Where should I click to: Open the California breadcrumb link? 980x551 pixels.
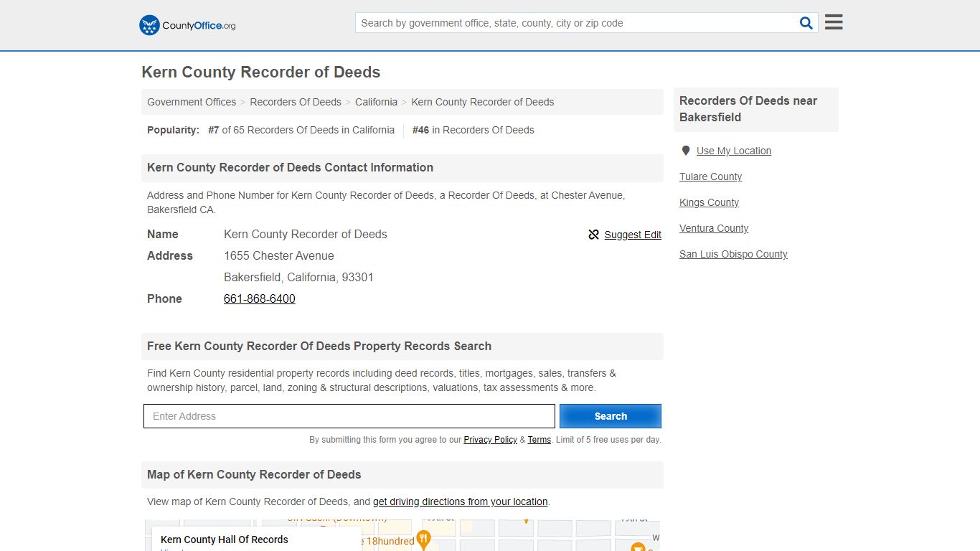(x=376, y=102)
